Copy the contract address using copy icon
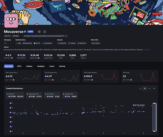Image resolution: width=163 pixels, height=137 pixels. [x=66, y=36]
